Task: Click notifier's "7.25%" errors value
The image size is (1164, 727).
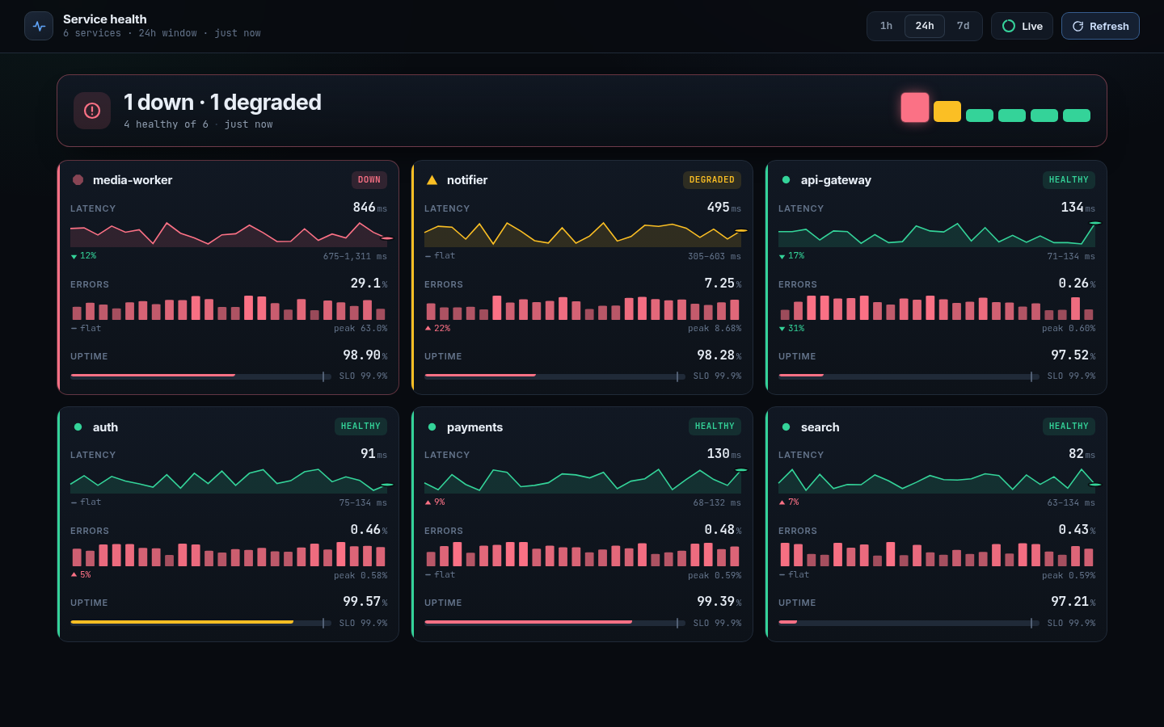Action: click(723, 284)
